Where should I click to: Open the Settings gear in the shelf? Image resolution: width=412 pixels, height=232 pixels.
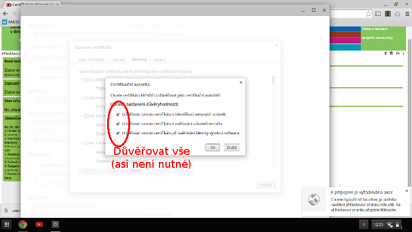[55, 224]
